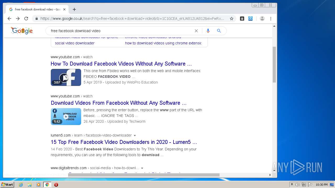Click the vertical scrollbar thumb
The width and height of the screenshot is (335, 188).
pyautogui.click(x=274, y=64)
